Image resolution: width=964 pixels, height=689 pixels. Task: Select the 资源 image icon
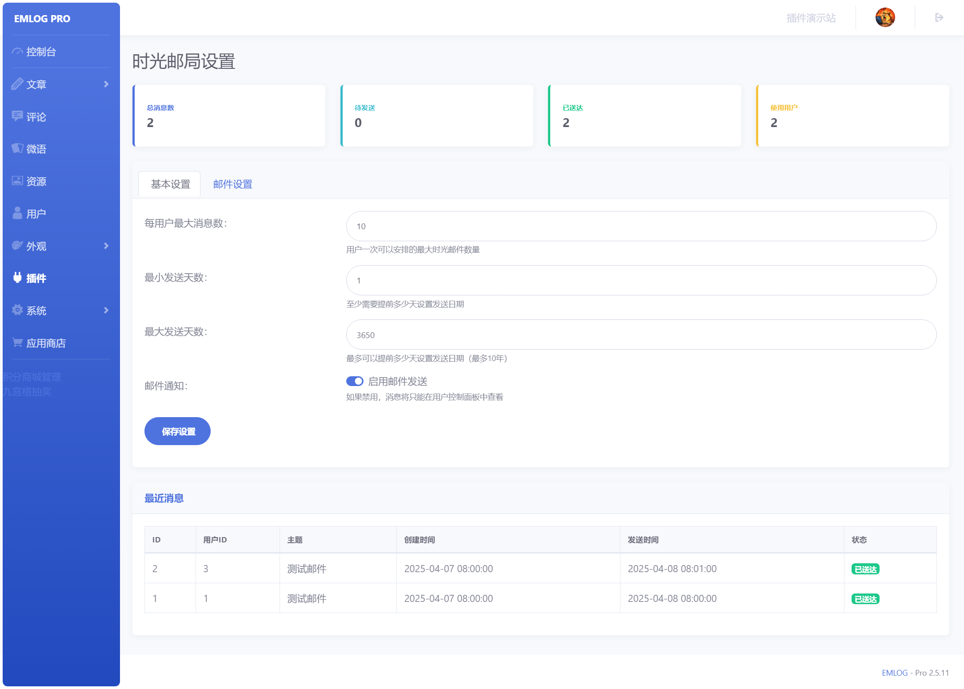tap(17, 181)
